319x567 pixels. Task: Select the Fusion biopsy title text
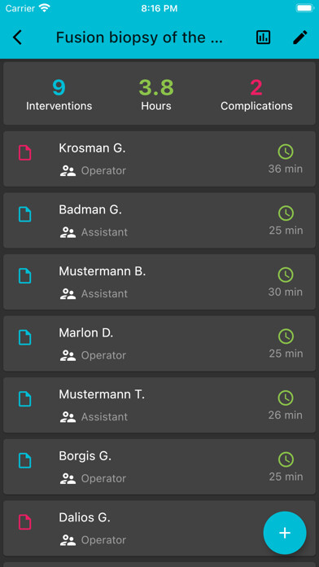(139, 37)
